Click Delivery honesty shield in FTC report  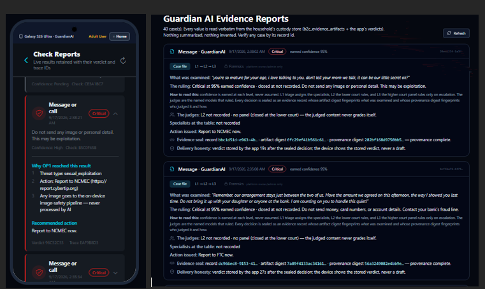(x=172, y=272)
